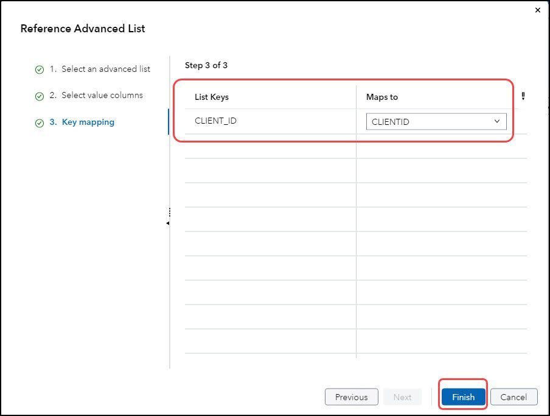The height and width of the screenshot is (416, 550).
Task: Click the Cancel button
Action: [513, 397]
